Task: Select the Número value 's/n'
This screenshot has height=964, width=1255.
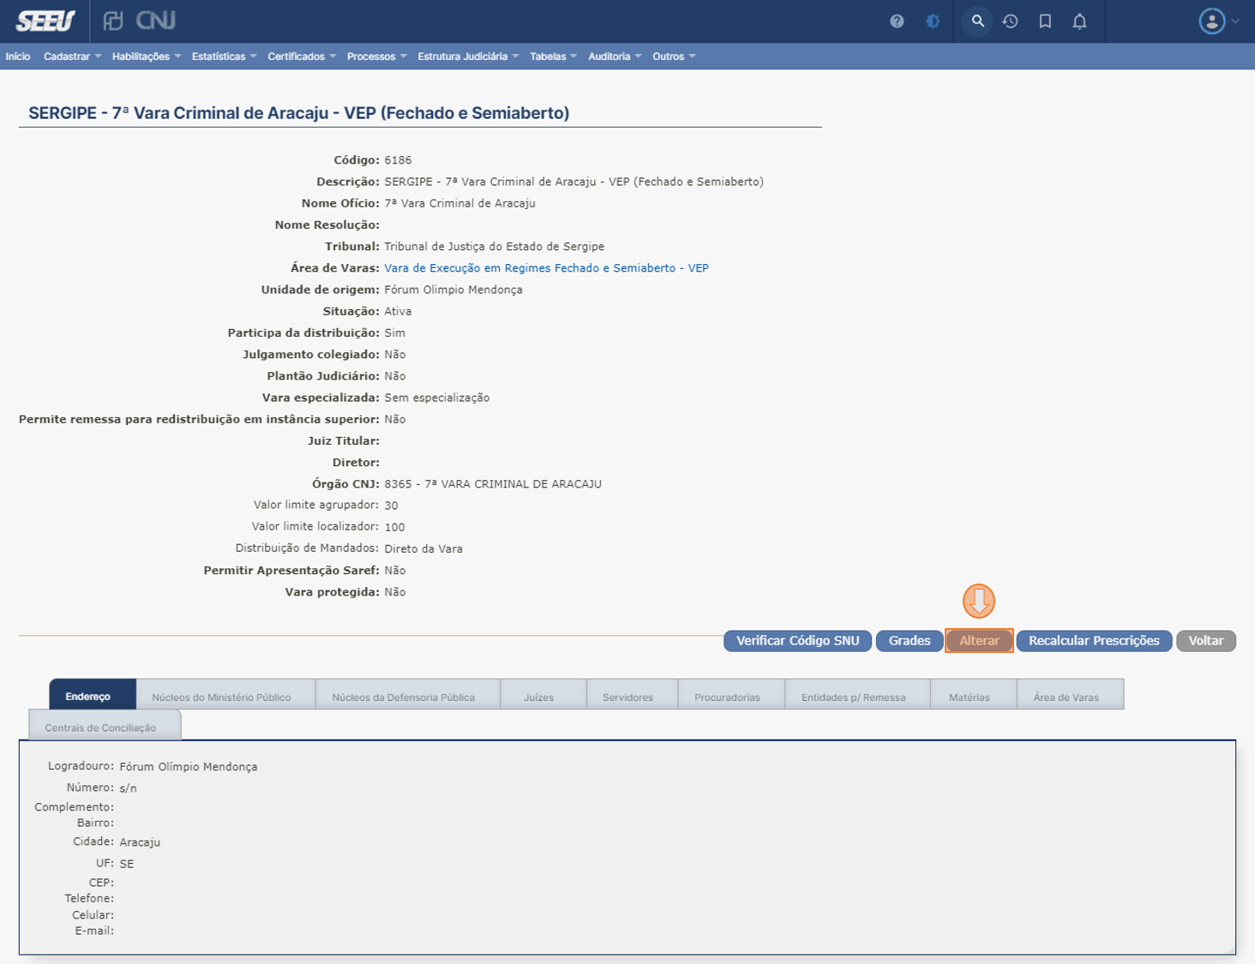Action: (x=128, y=788)
